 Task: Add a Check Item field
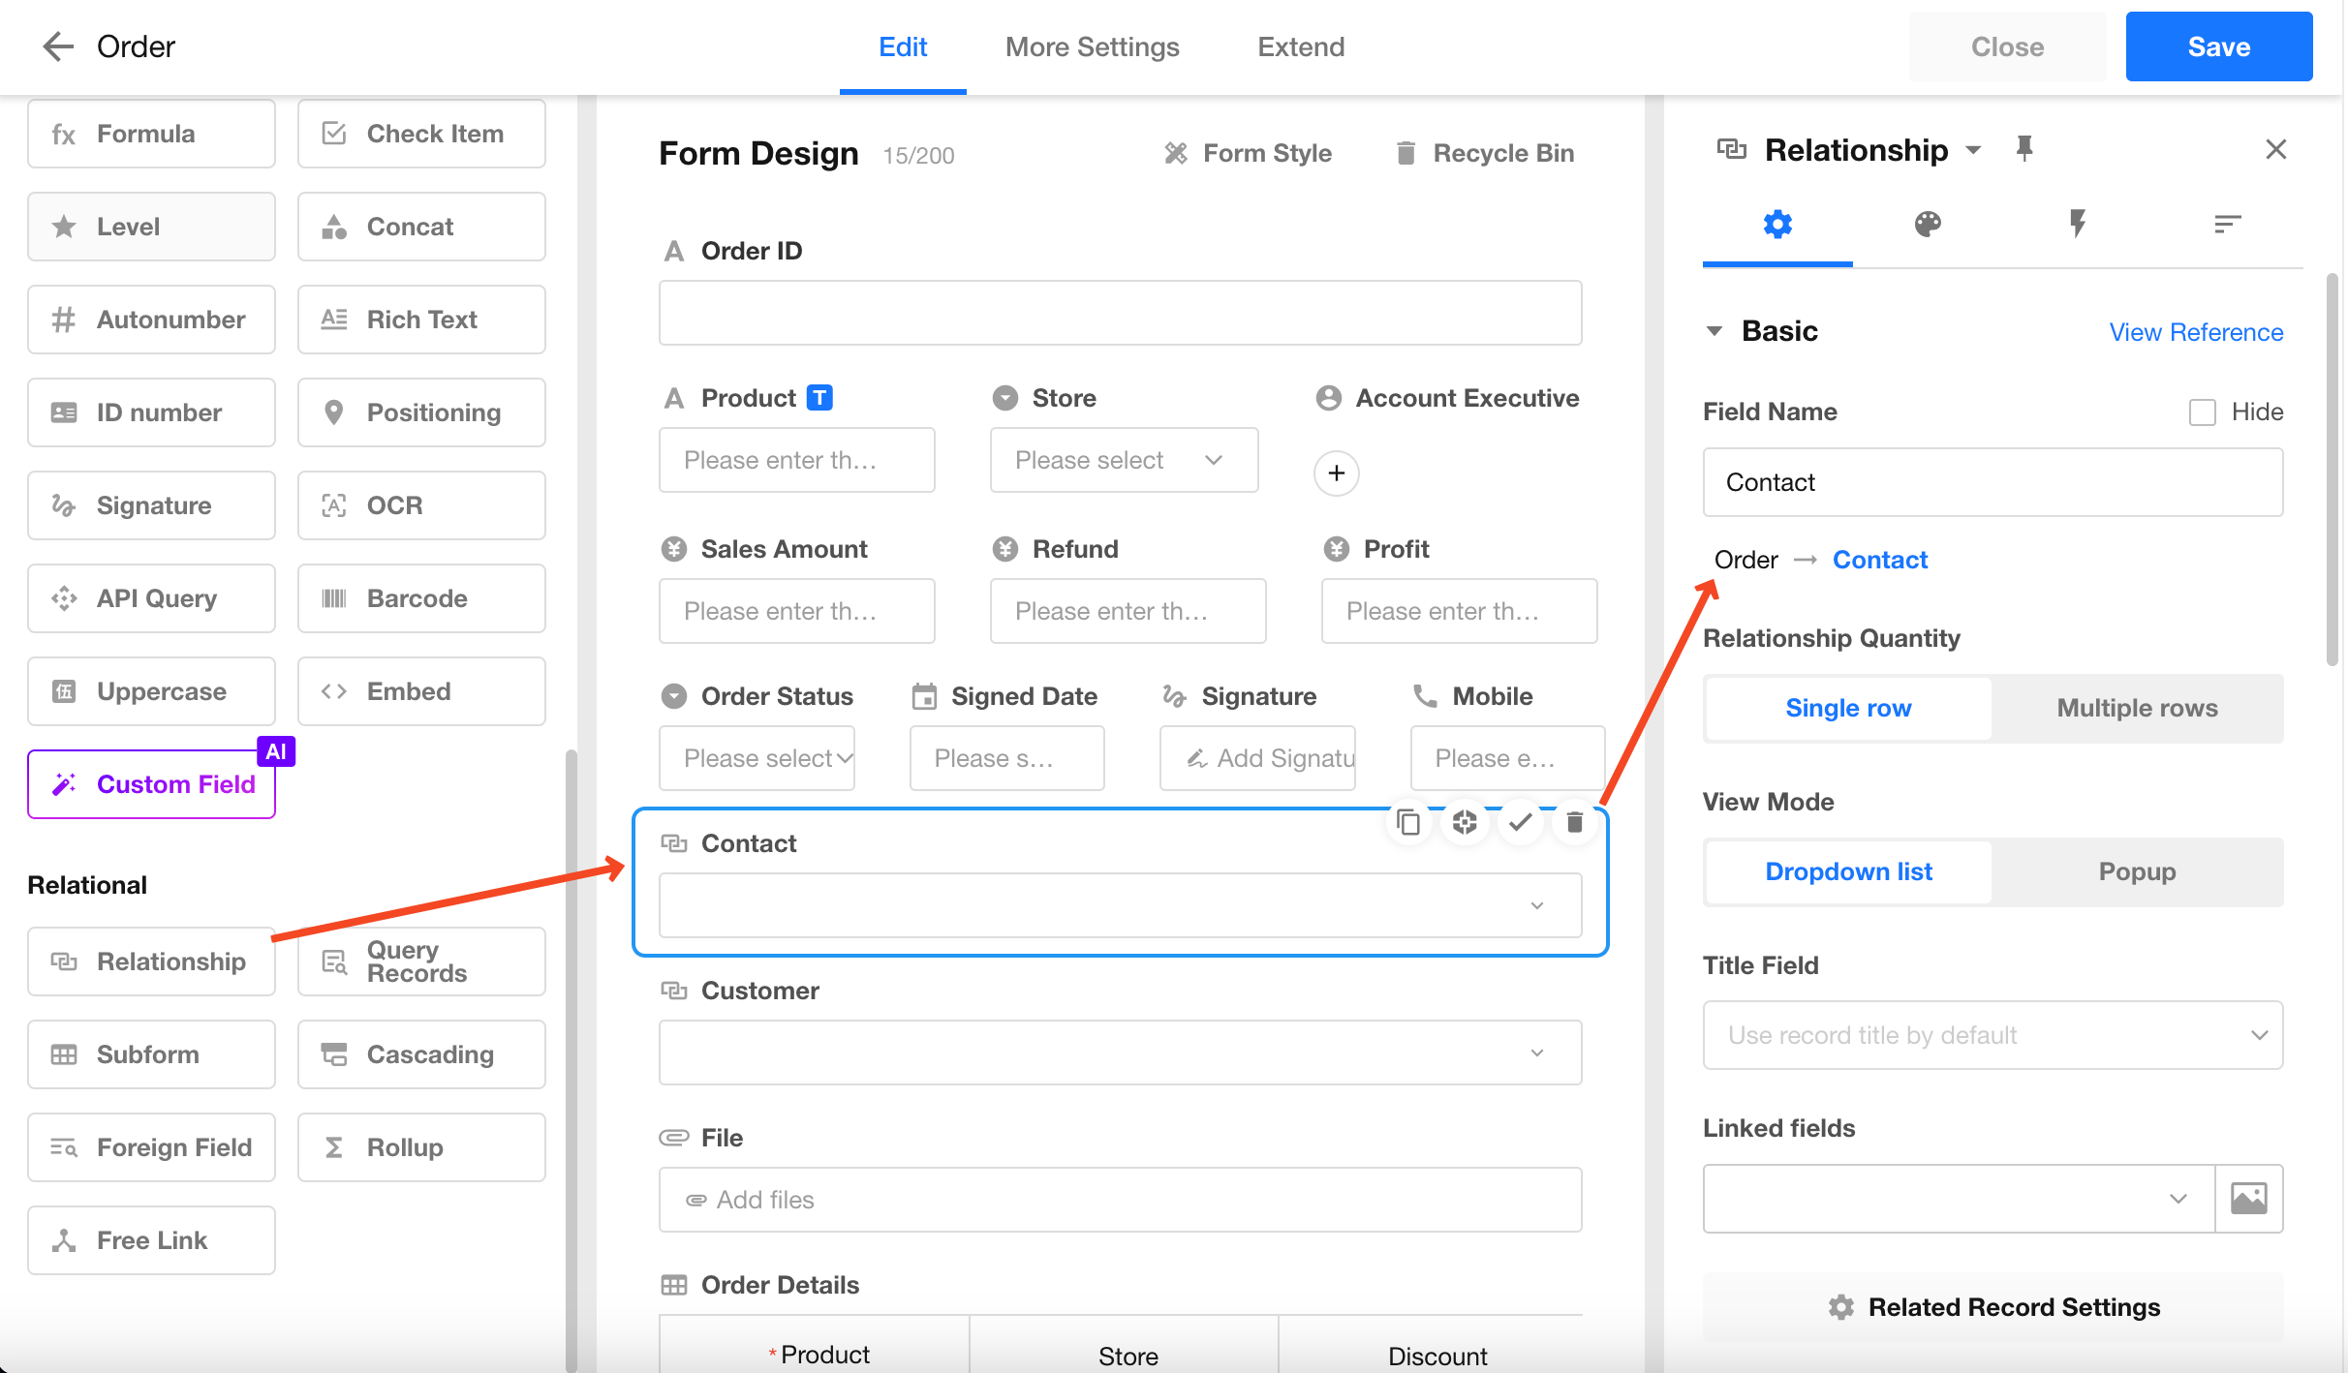point(421,134)
